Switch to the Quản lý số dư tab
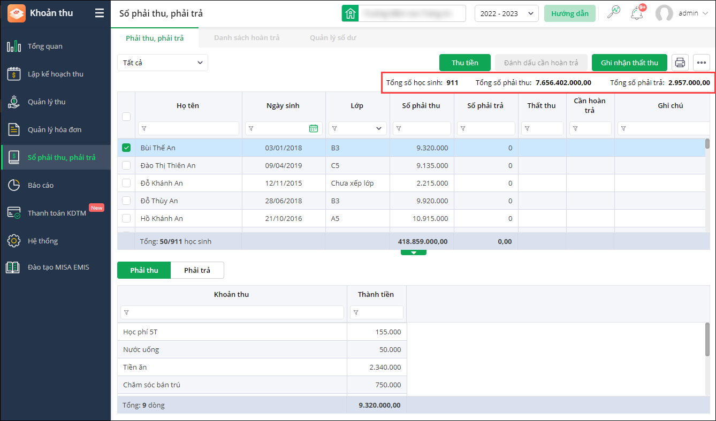The image size is (716, 421). (333, 38)
